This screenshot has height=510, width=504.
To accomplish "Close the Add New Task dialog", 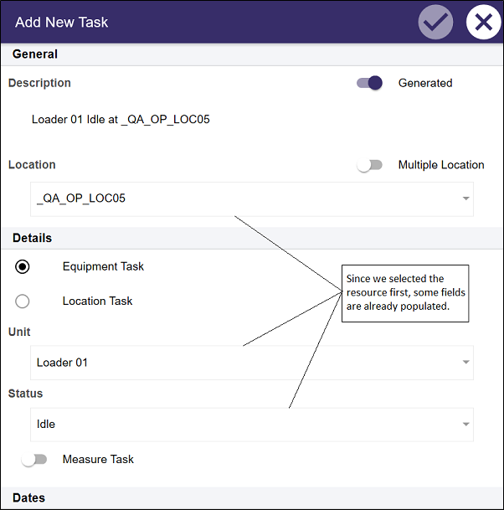I will pos(484,22).
